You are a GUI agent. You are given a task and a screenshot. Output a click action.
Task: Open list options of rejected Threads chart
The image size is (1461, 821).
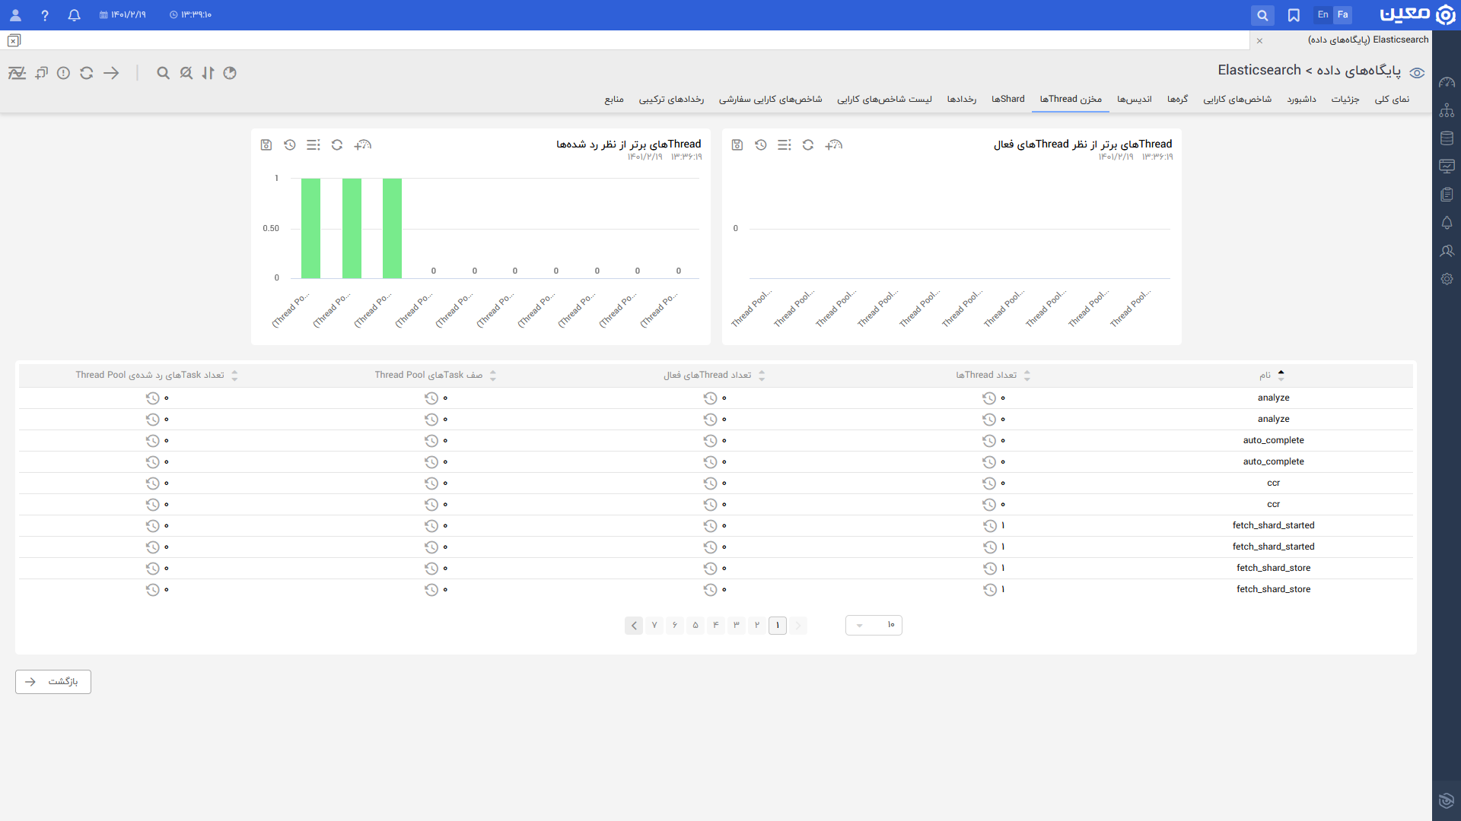(314, 145)
